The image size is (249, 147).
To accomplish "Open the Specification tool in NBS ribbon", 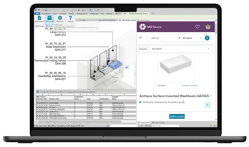I will [x=40, y=19].
